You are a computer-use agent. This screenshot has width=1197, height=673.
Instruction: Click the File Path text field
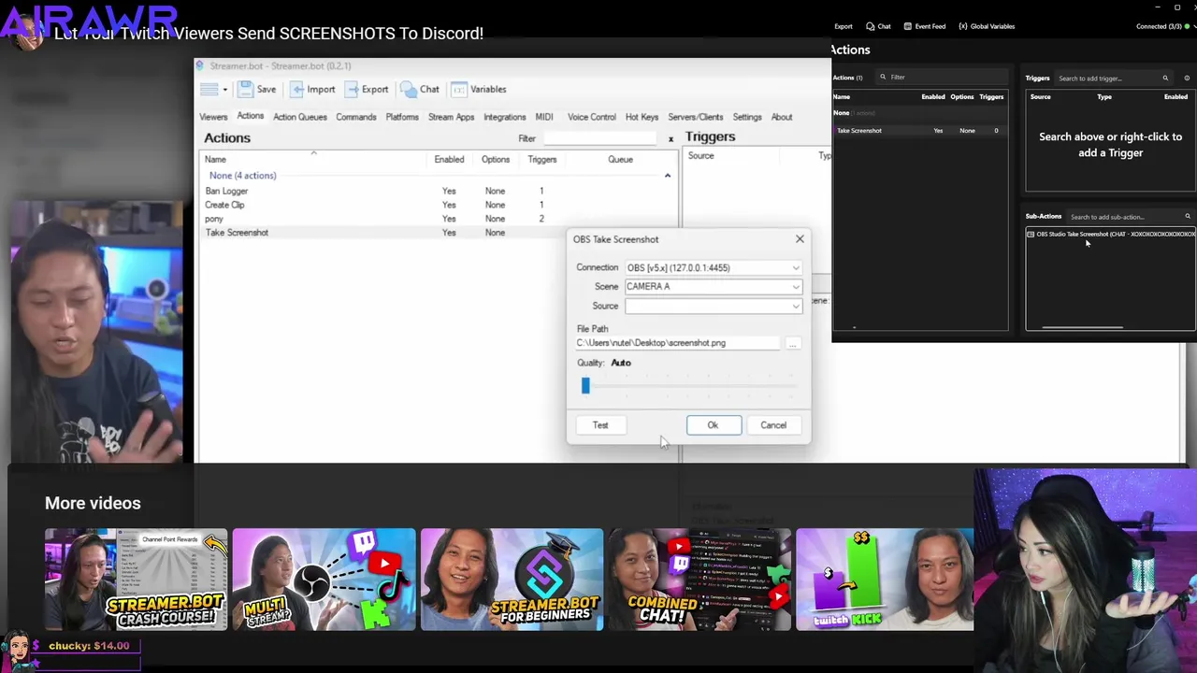coord(678,343)
